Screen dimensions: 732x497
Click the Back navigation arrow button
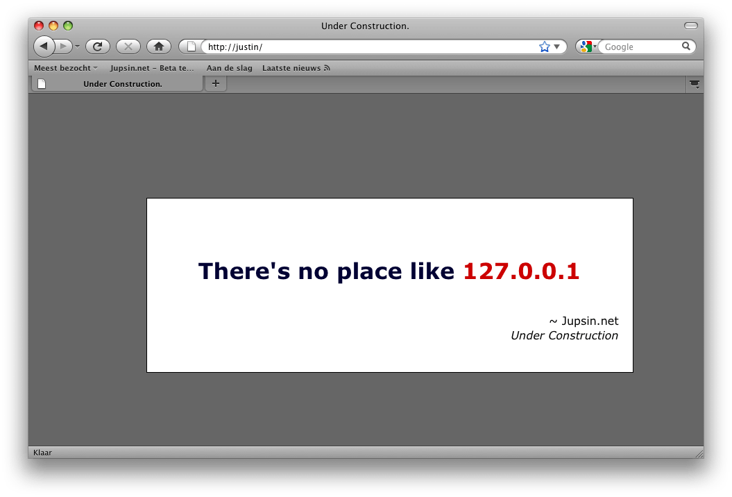(x=43, y=47)
